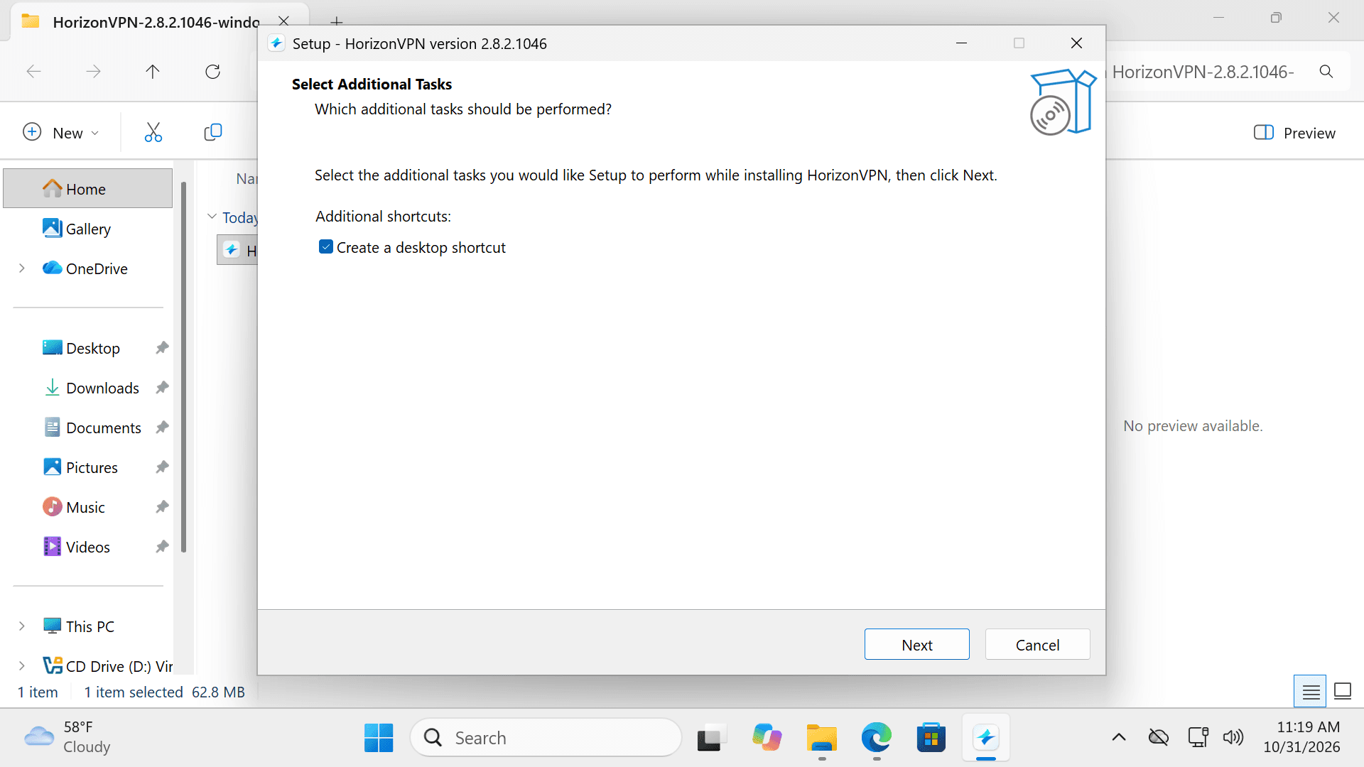Click HorizonVPN setup taskbar icon
The image size is (1364, 767).
[986, 738]
